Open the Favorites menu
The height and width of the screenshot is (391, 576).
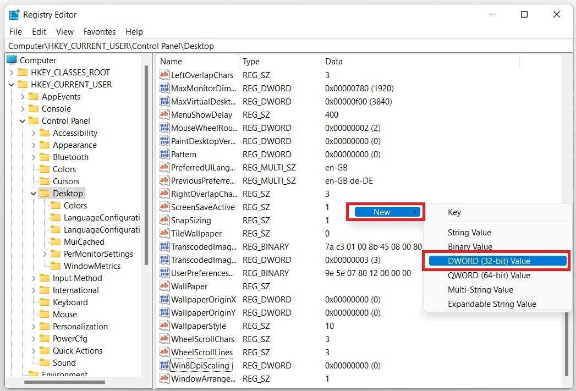pos(99,31)
